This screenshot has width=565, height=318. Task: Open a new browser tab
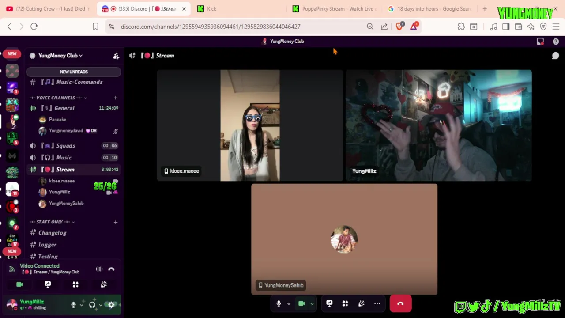click(485, 9)
